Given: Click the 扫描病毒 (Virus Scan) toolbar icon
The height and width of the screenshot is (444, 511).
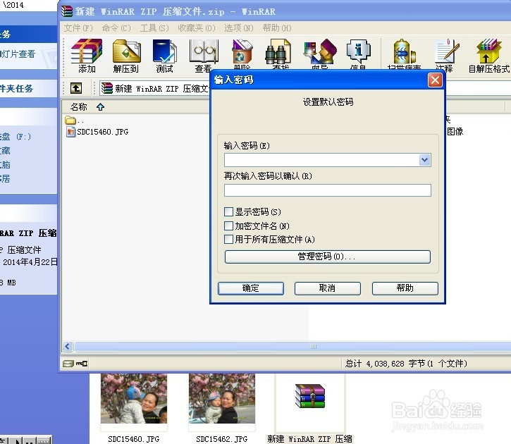Looking at the screenshot, I should click(x=404, y=51).
